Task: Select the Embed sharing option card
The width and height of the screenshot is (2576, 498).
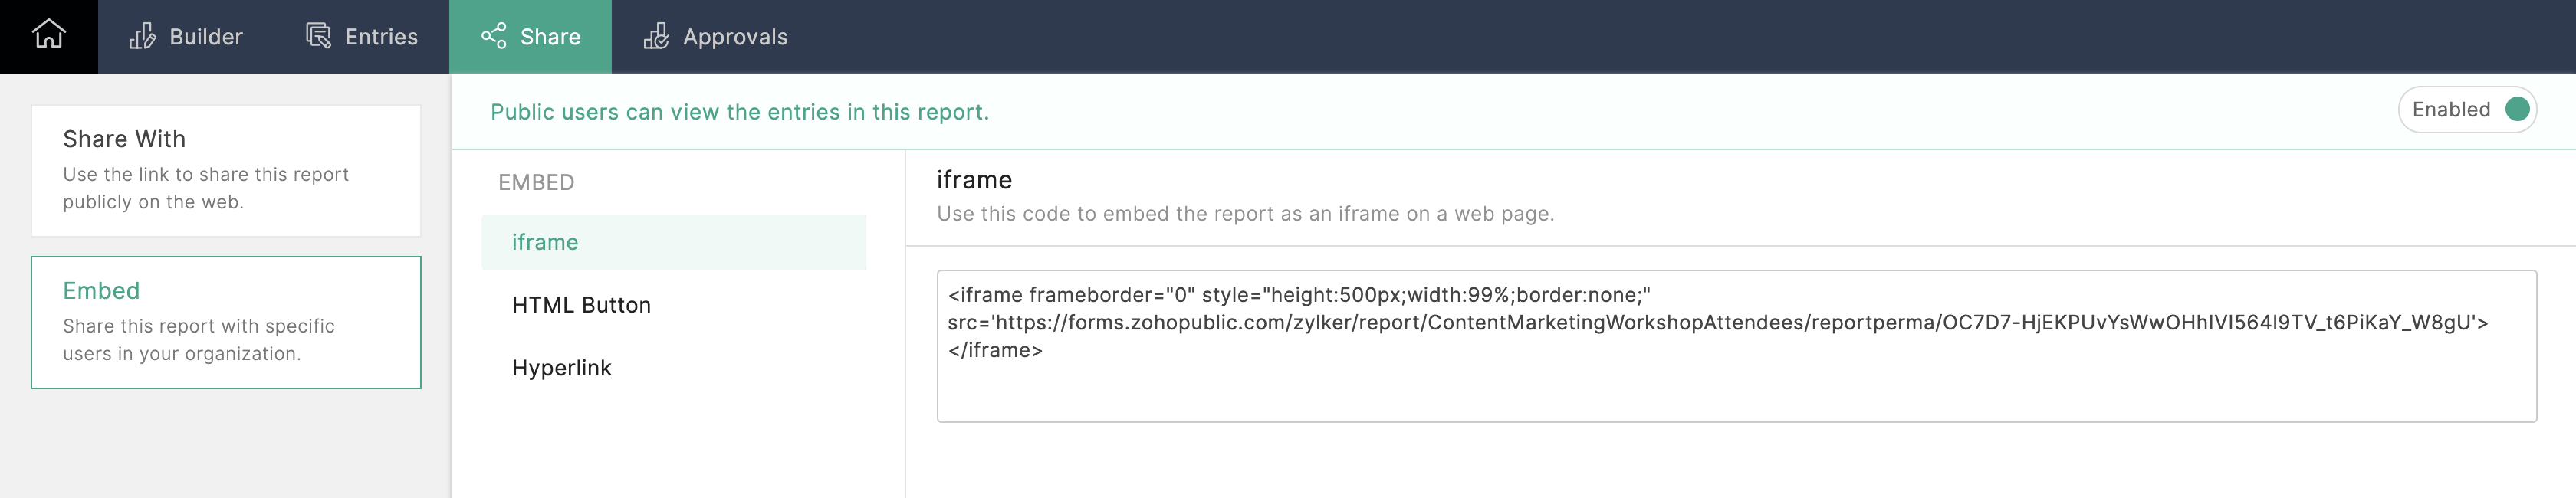Action: pyautogui.click(x=226, y=322)
